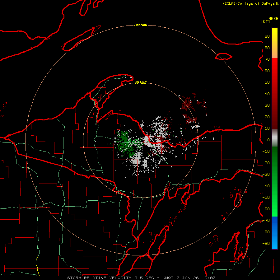Click the -50 value on velocity scale
280x280 pixels.
point(266,198)
